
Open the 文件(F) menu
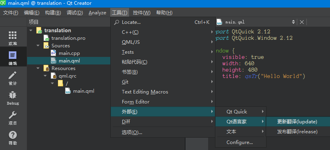[11, 13]
